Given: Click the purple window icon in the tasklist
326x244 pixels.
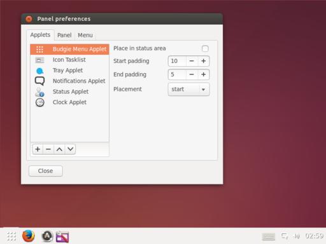Looking at the screenshot, I should (x=62, y=236).
